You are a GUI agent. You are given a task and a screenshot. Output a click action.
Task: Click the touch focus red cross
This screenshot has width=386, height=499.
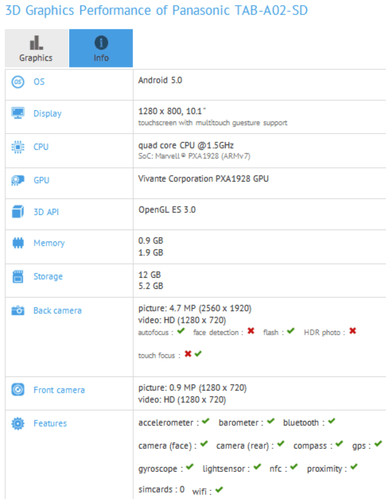[188, 354]
